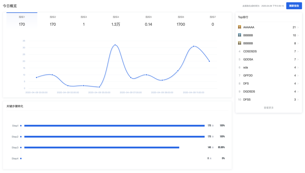Switch to the 指标4 tab showing 1.3万
305x173 pixels.
116,21
